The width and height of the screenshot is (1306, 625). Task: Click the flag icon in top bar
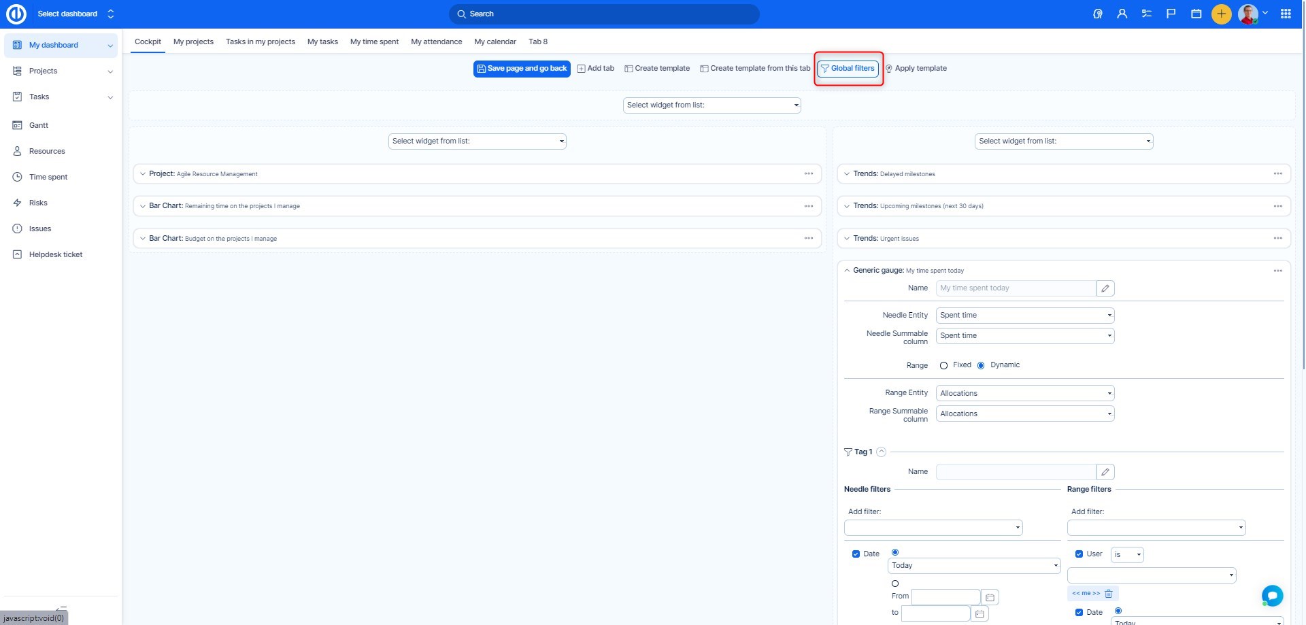tap(1171, 14)
